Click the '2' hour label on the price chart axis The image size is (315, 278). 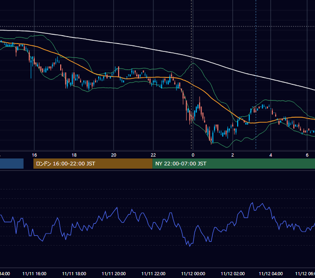(x=233, y=155)
